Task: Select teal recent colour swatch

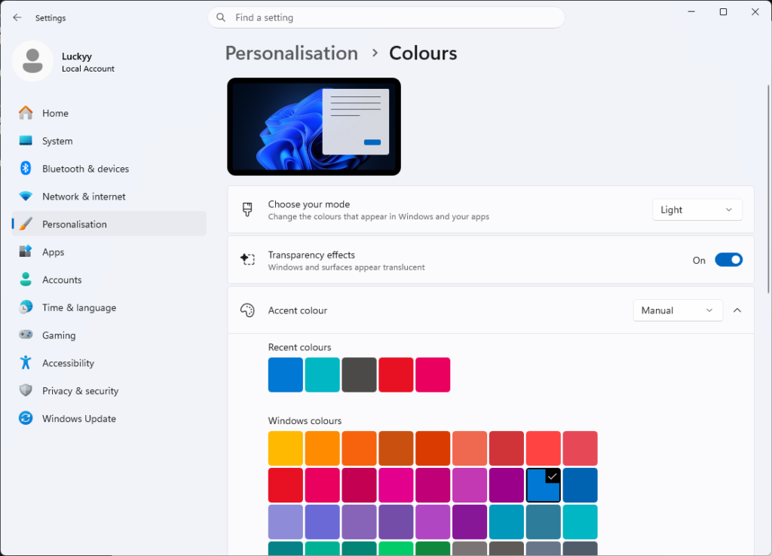Action: [323, 375]
